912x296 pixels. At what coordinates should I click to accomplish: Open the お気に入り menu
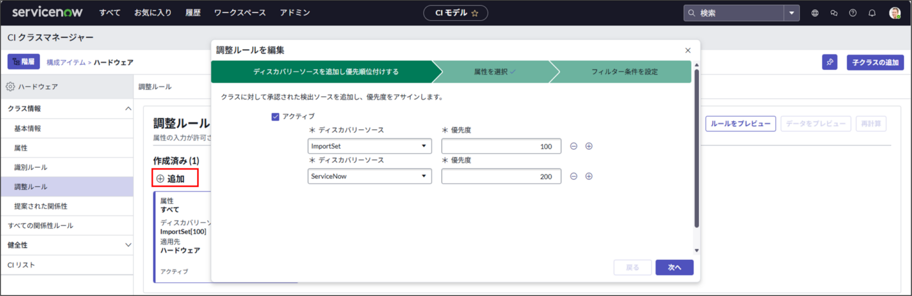(153, 12)
